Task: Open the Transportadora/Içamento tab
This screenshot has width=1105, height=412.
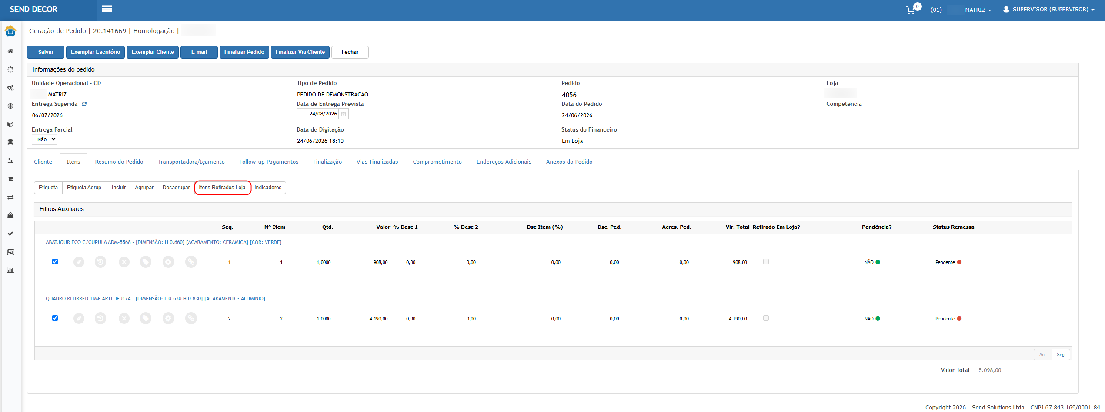Action: tap(191, 162)
